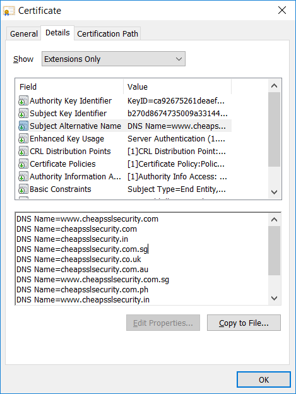The height and width of the screenshot is (394, 296).
Task: Click the details pane scroll down arrow
Action: 274,298
